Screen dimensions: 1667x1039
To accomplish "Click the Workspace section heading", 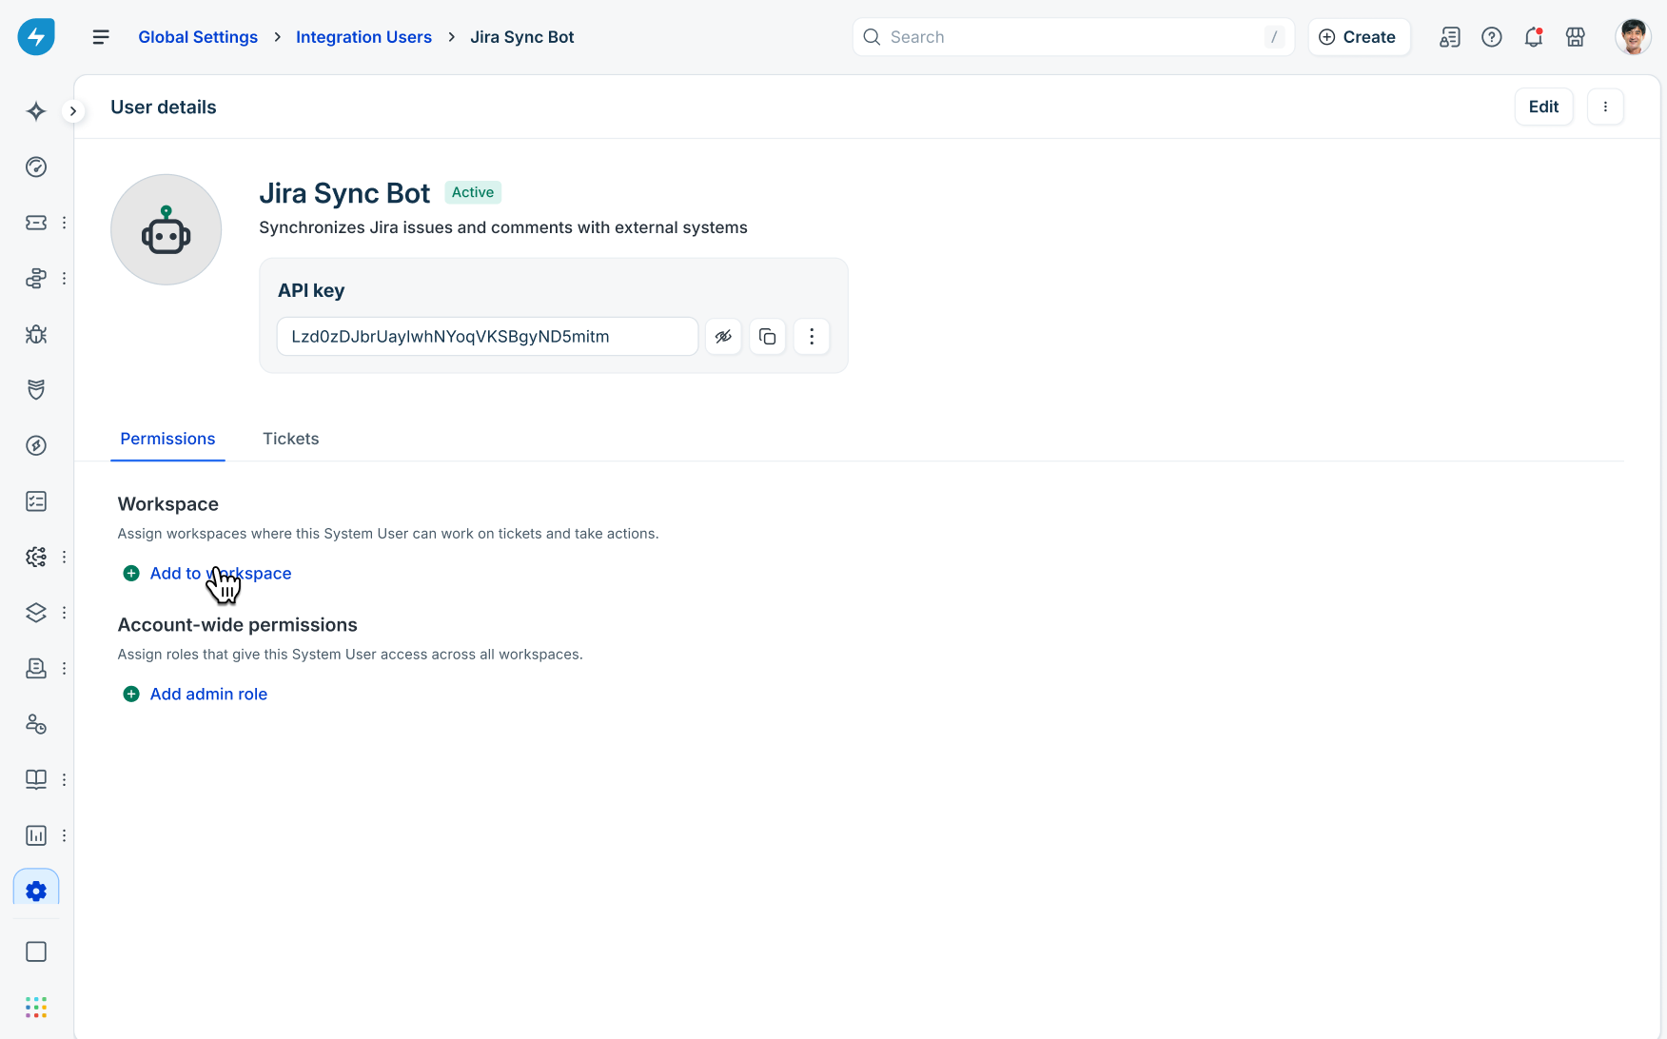I will coord(168,504).
